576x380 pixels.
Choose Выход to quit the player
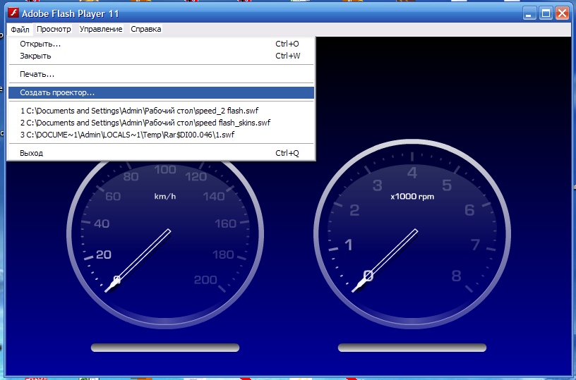32,153
